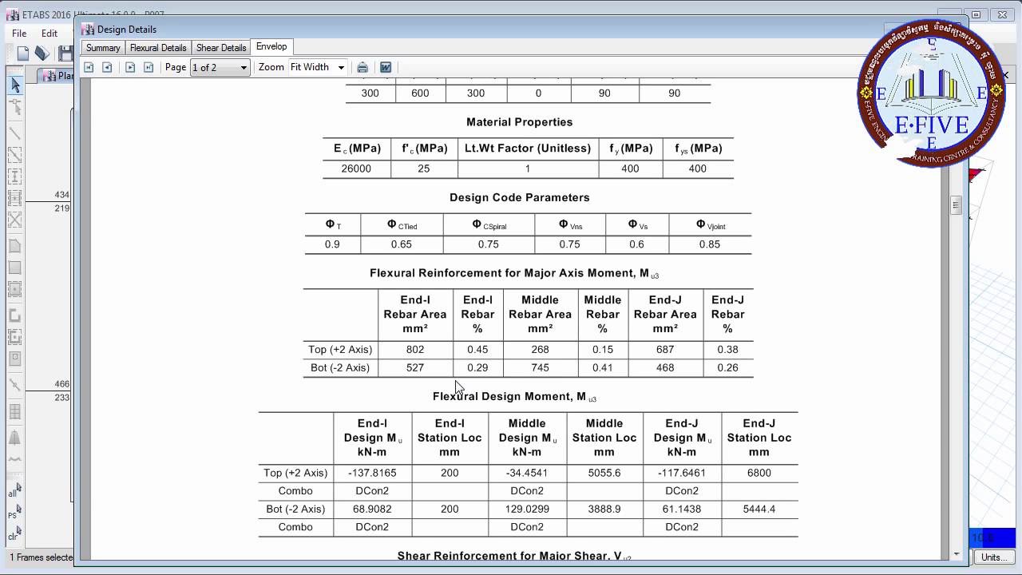This screenshot has height=575, width=1022.
Task: Pick the Quick Draw Beams tool
Action: [x=15, y=155]
